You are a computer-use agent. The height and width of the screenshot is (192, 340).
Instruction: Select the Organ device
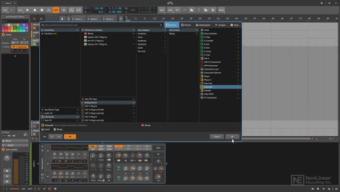(x=220, y=76)
